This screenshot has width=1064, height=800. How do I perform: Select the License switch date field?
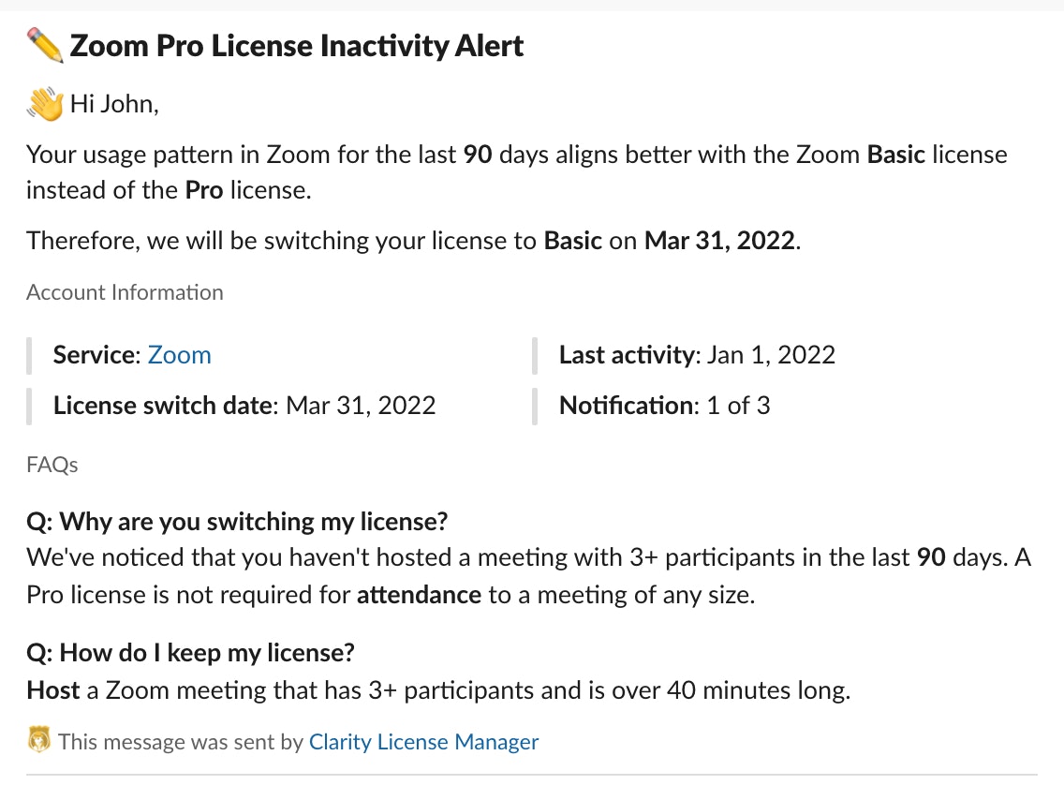tap(244, 406)
